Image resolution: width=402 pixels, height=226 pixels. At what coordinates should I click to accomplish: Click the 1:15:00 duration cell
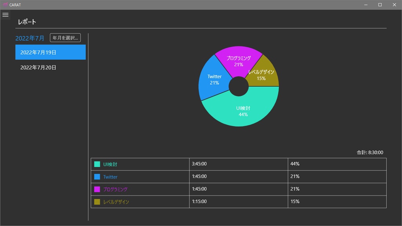(x=239, y=202)
